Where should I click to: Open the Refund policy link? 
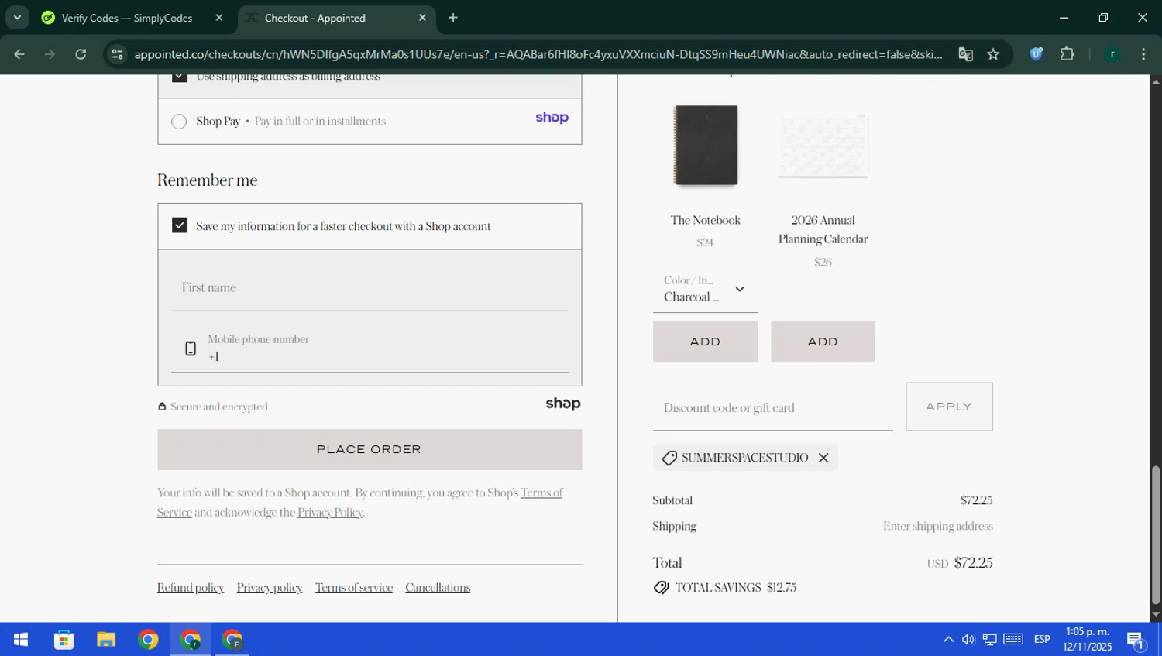tap(191, 588)
